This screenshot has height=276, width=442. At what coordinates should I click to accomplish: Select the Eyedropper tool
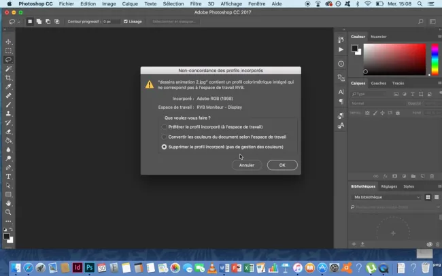pyautogui.click(x=8, y=87)
